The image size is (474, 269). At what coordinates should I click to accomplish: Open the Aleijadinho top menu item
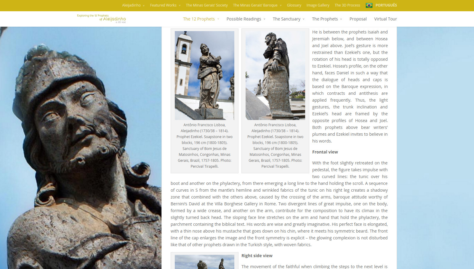131,5
